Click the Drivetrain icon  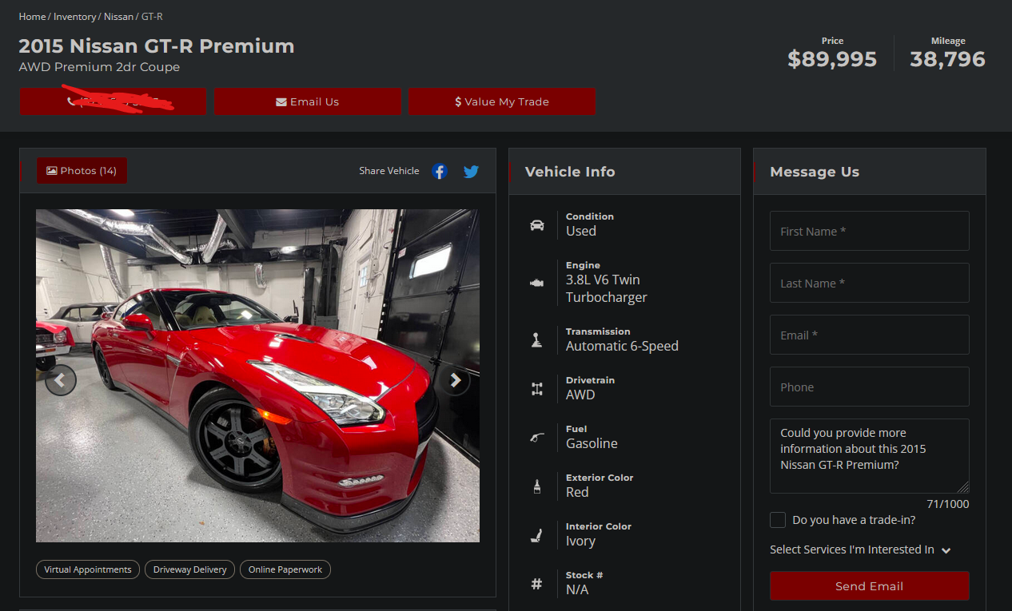click(536, 389)
